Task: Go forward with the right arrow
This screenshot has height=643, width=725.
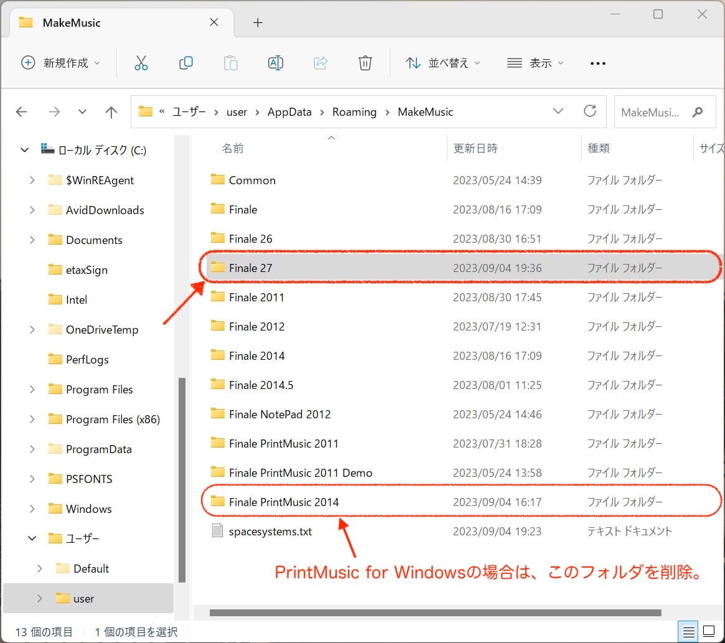Action: (x=54, y=112)
